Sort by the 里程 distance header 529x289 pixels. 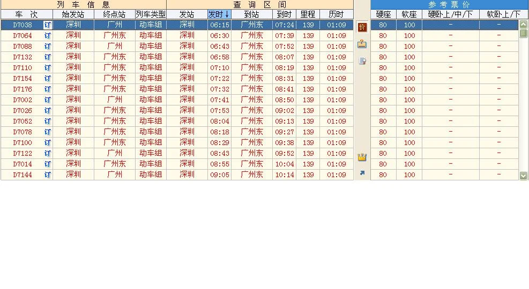pos(308,14)
